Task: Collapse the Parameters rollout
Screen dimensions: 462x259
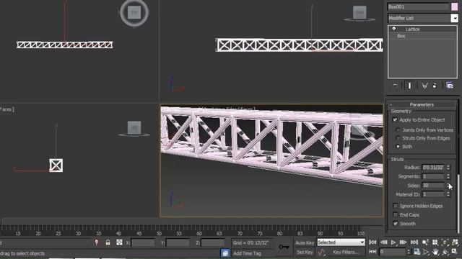Action: pyautogui.click(x=422, y=104)
